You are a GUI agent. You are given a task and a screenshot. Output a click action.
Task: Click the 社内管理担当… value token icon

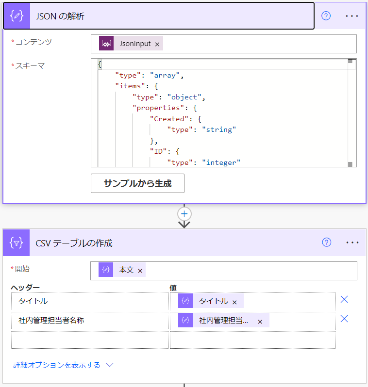(185, 320)
